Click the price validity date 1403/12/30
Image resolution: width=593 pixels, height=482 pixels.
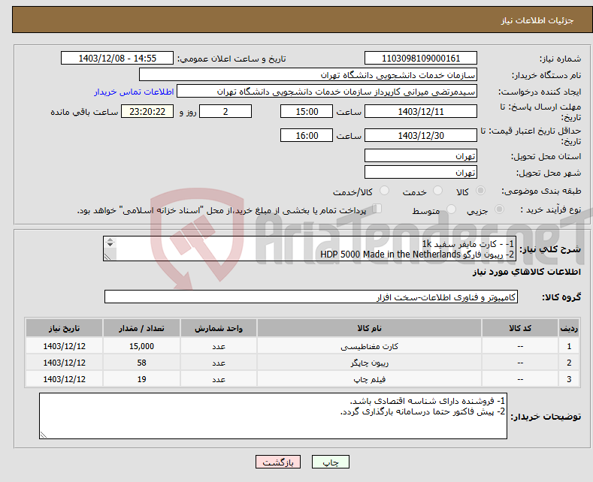(421, 135)
